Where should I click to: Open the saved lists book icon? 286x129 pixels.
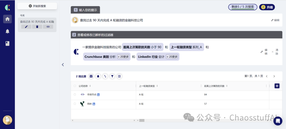coord(7,44)
